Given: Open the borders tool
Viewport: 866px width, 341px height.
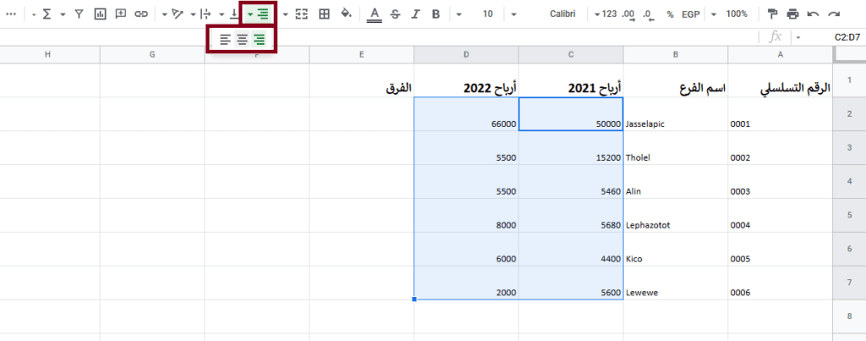Looking at the screenshot, I should (325, 14).
